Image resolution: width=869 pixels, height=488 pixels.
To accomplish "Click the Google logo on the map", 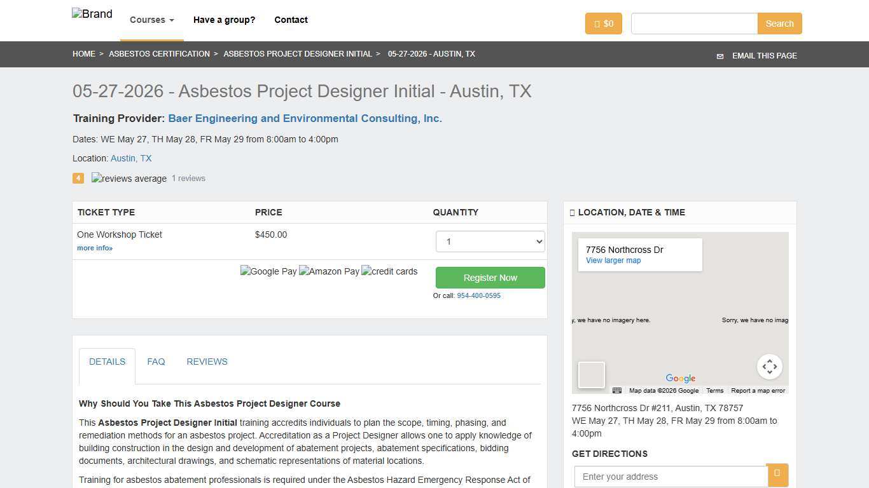I will [x=679, y=379].
